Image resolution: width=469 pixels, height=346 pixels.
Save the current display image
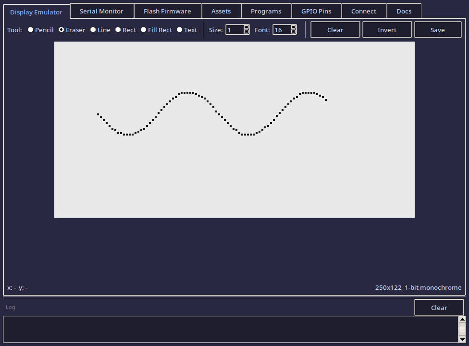point(437,29)
